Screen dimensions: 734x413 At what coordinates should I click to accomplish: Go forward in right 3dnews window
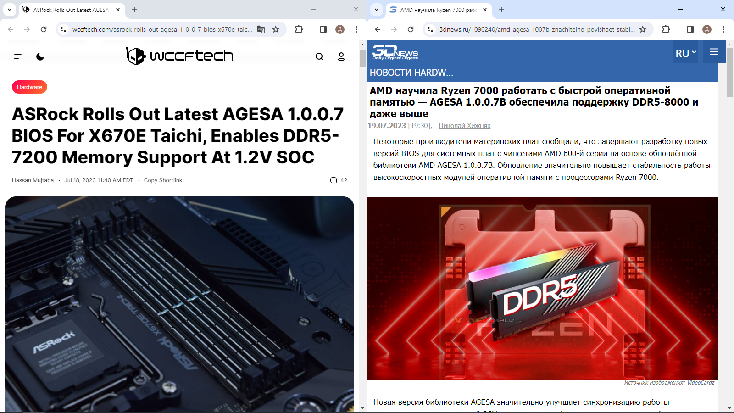point(394,29)
